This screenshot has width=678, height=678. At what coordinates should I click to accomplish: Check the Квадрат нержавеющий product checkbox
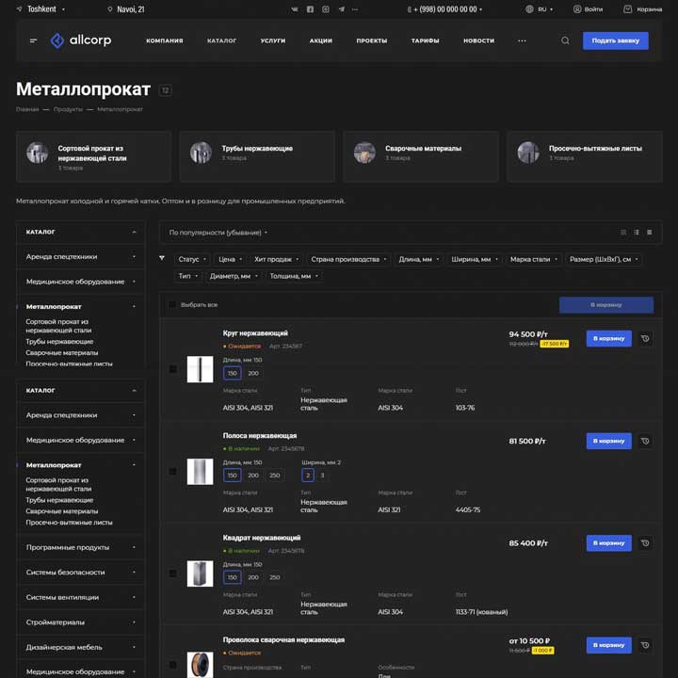coord(172,573)
